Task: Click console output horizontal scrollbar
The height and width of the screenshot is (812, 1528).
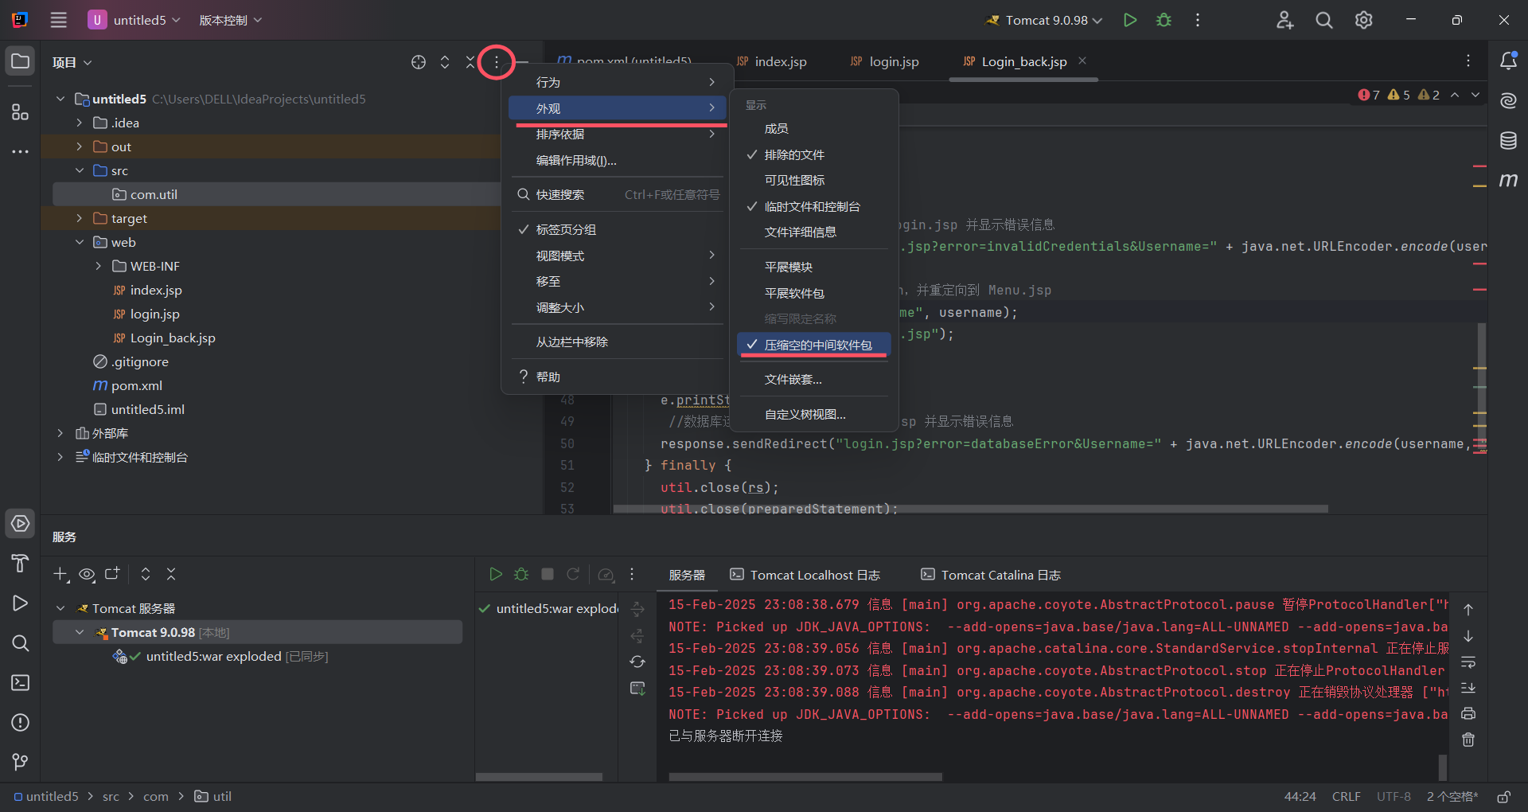Action: coord(805,776)
